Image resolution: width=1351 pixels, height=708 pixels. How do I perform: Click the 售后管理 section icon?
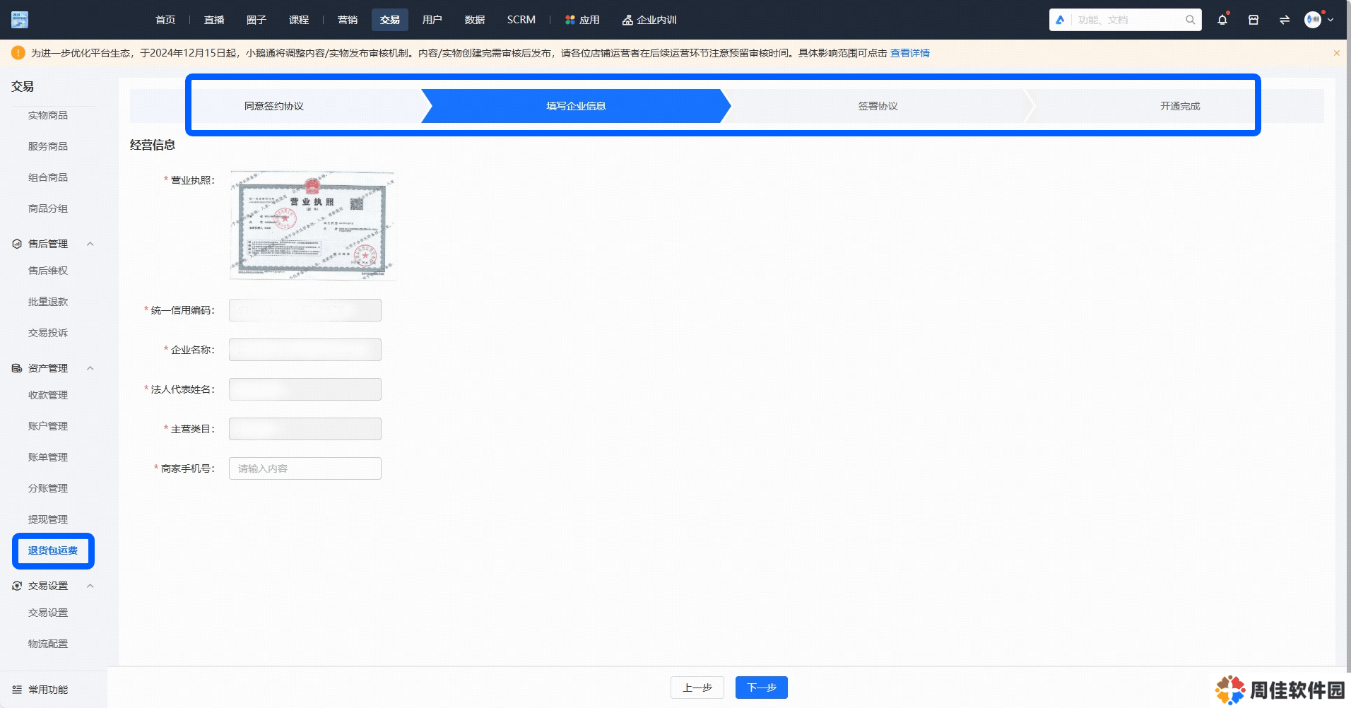[x=17, y=244]
